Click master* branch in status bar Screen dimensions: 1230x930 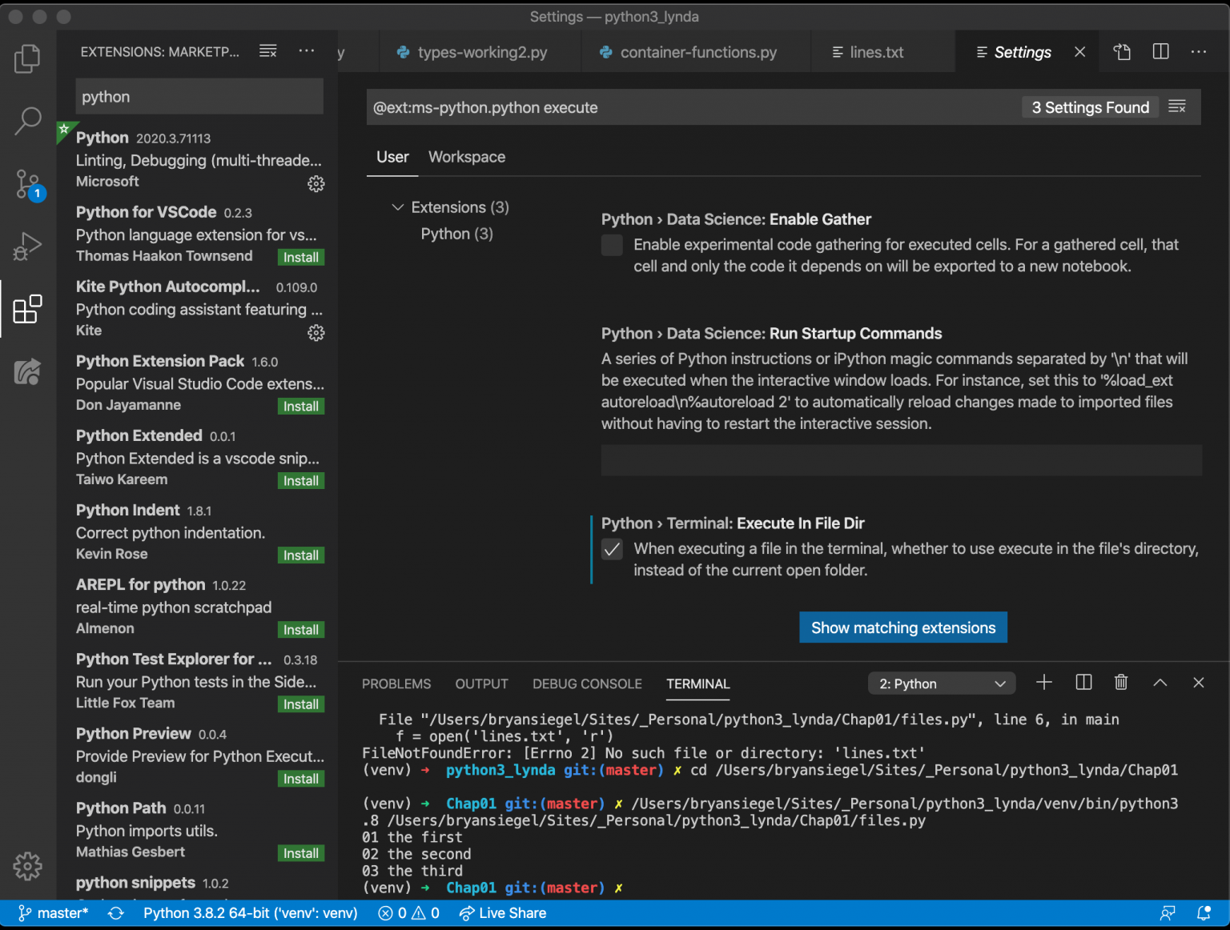(53, 913)
